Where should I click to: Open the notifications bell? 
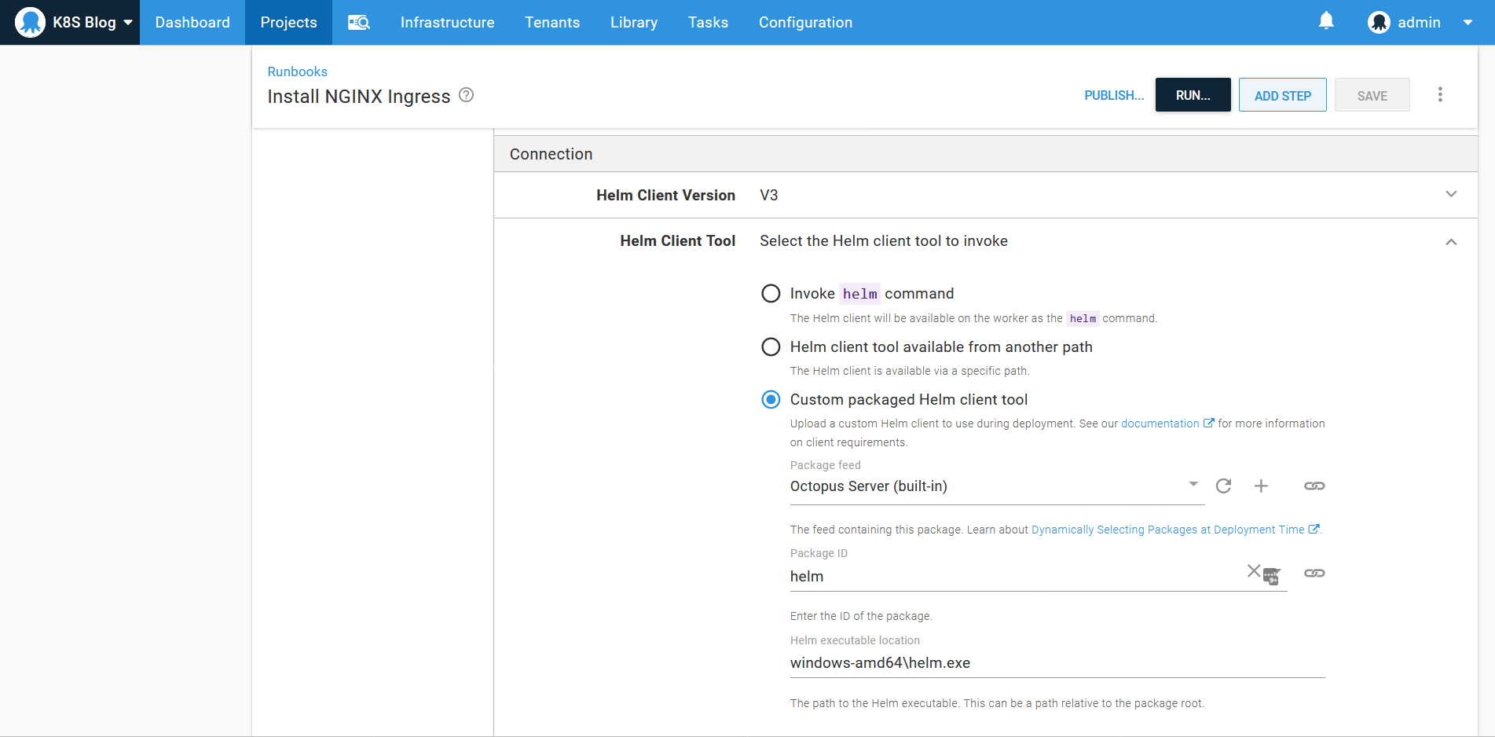(x=1326, y=21)
